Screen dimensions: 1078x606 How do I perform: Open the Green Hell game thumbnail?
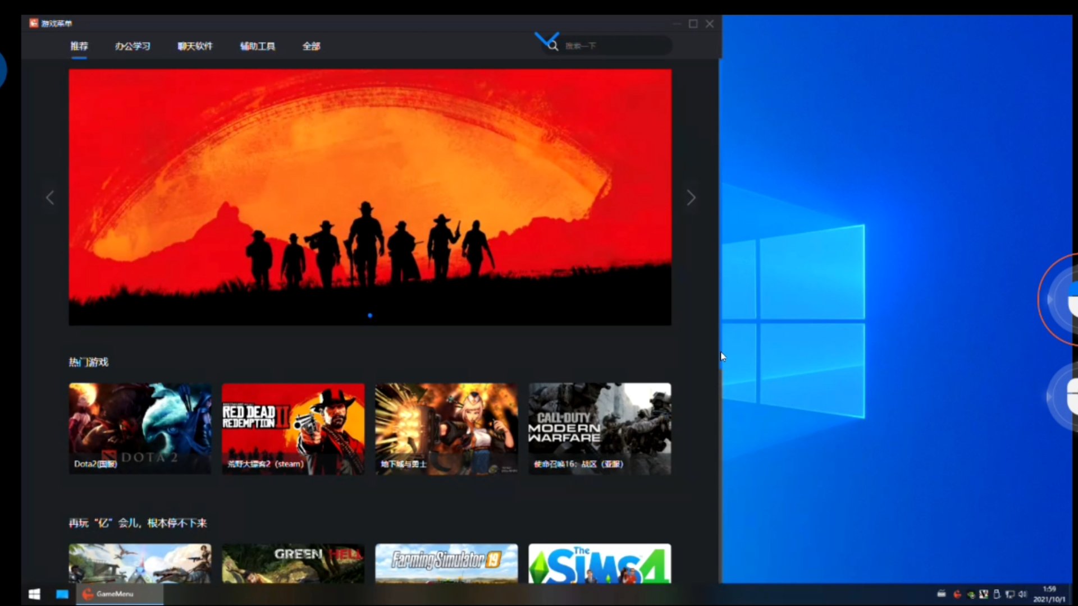click(293, 563)
